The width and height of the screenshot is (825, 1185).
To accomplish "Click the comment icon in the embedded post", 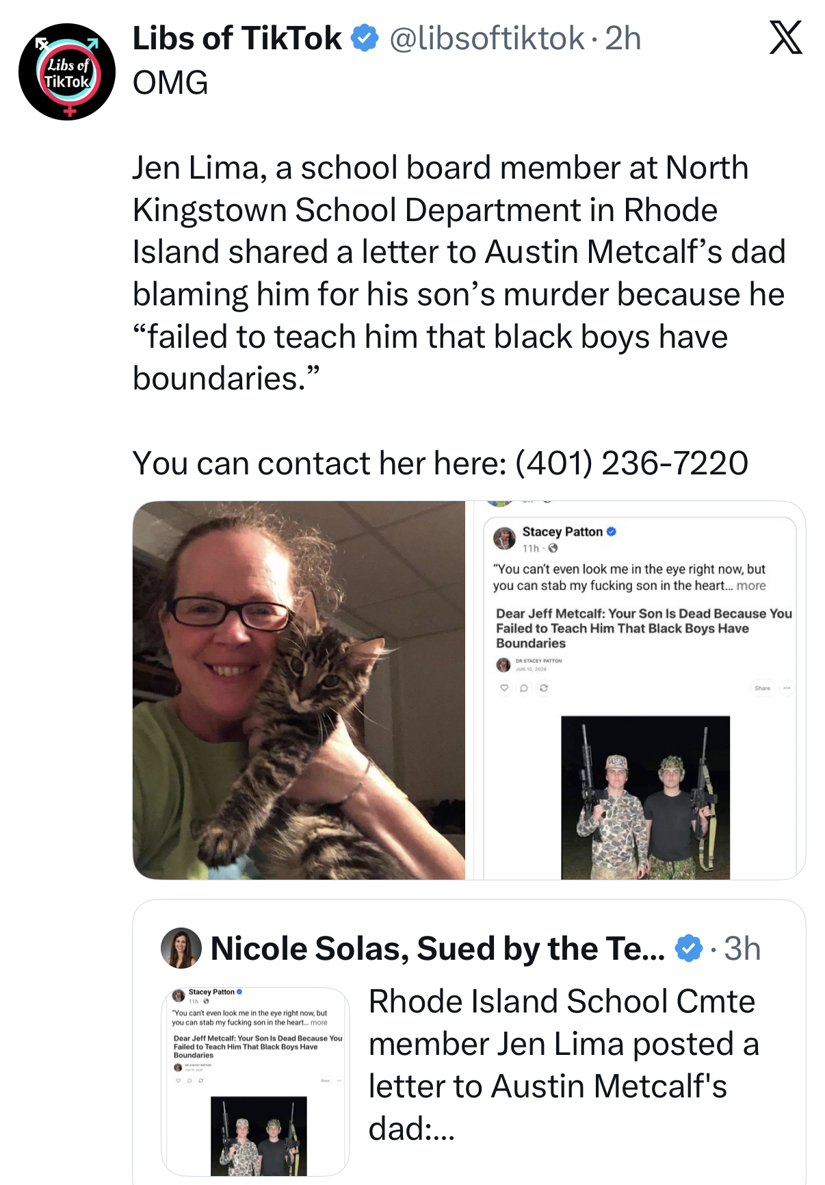I will coord(524,688).
